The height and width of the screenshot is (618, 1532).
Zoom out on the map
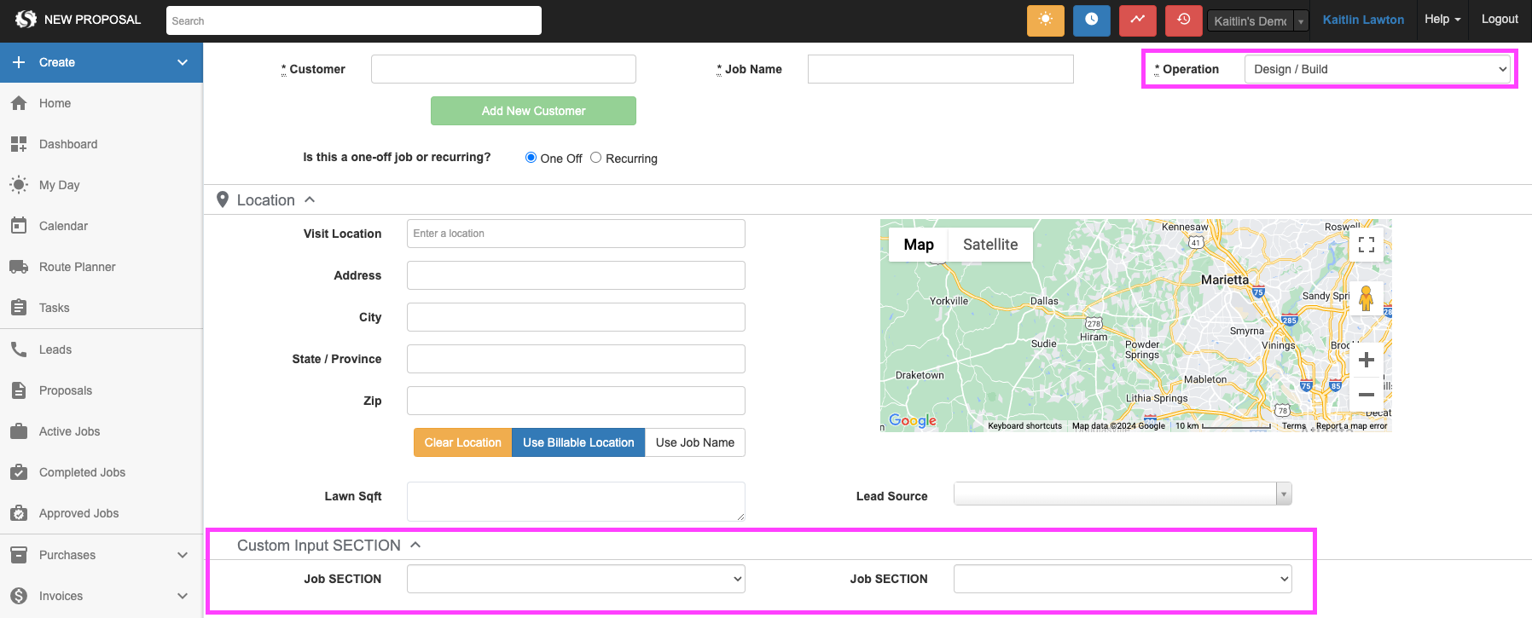[1366, 395]
